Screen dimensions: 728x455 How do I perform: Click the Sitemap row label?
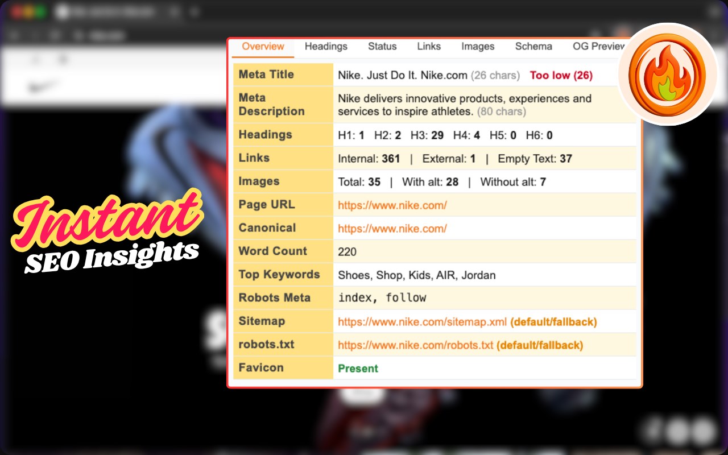point(262,321)
